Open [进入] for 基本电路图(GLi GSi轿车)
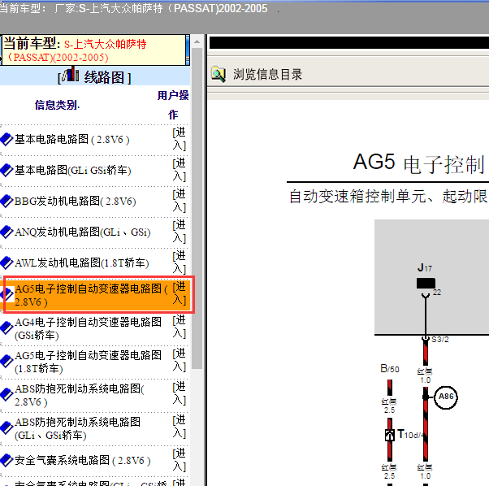Image resolution: width=489 pixels, height=486 pixels. pos(180,170)
